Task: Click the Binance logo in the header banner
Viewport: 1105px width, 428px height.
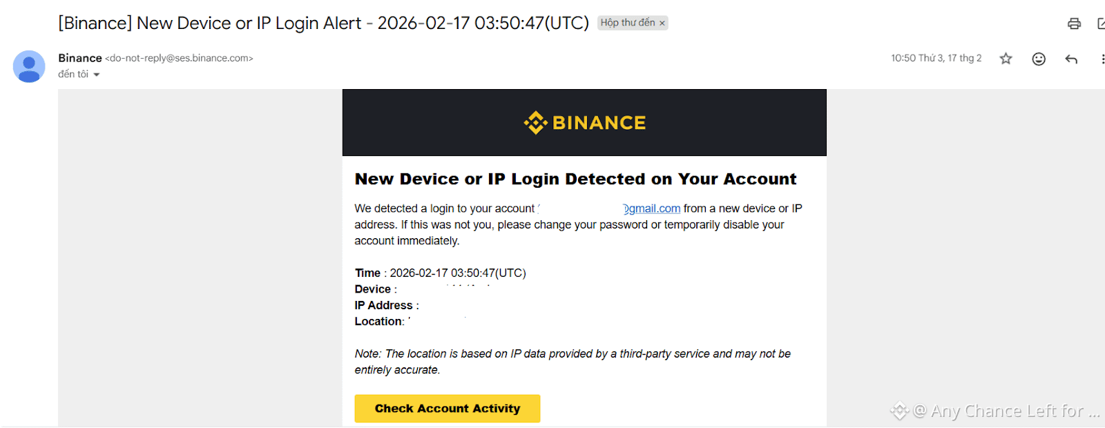Action: coord(584,123)
